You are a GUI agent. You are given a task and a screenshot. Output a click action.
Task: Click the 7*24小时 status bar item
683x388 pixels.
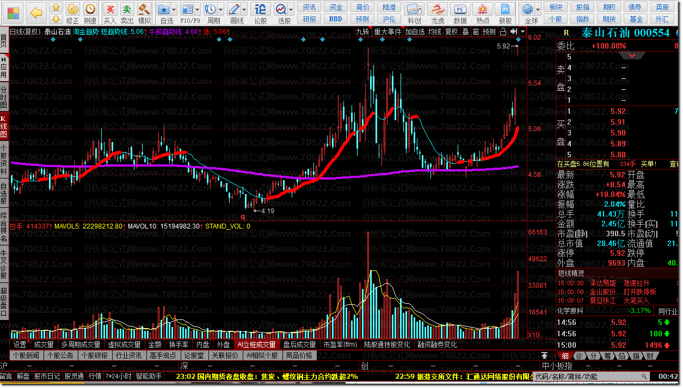pos(118,376)
